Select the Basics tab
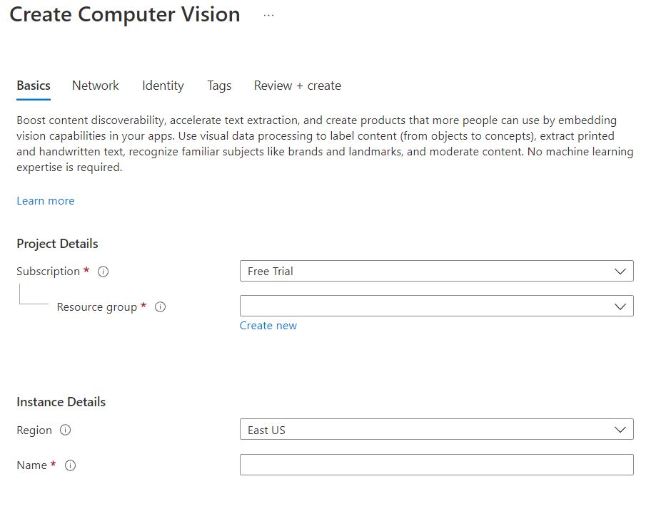Screen dimensions: 651x516 (34, 86)
